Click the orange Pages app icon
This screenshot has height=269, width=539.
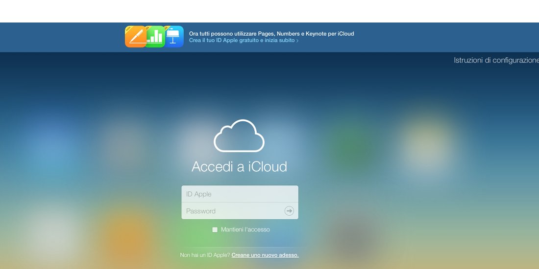[135, 37]
